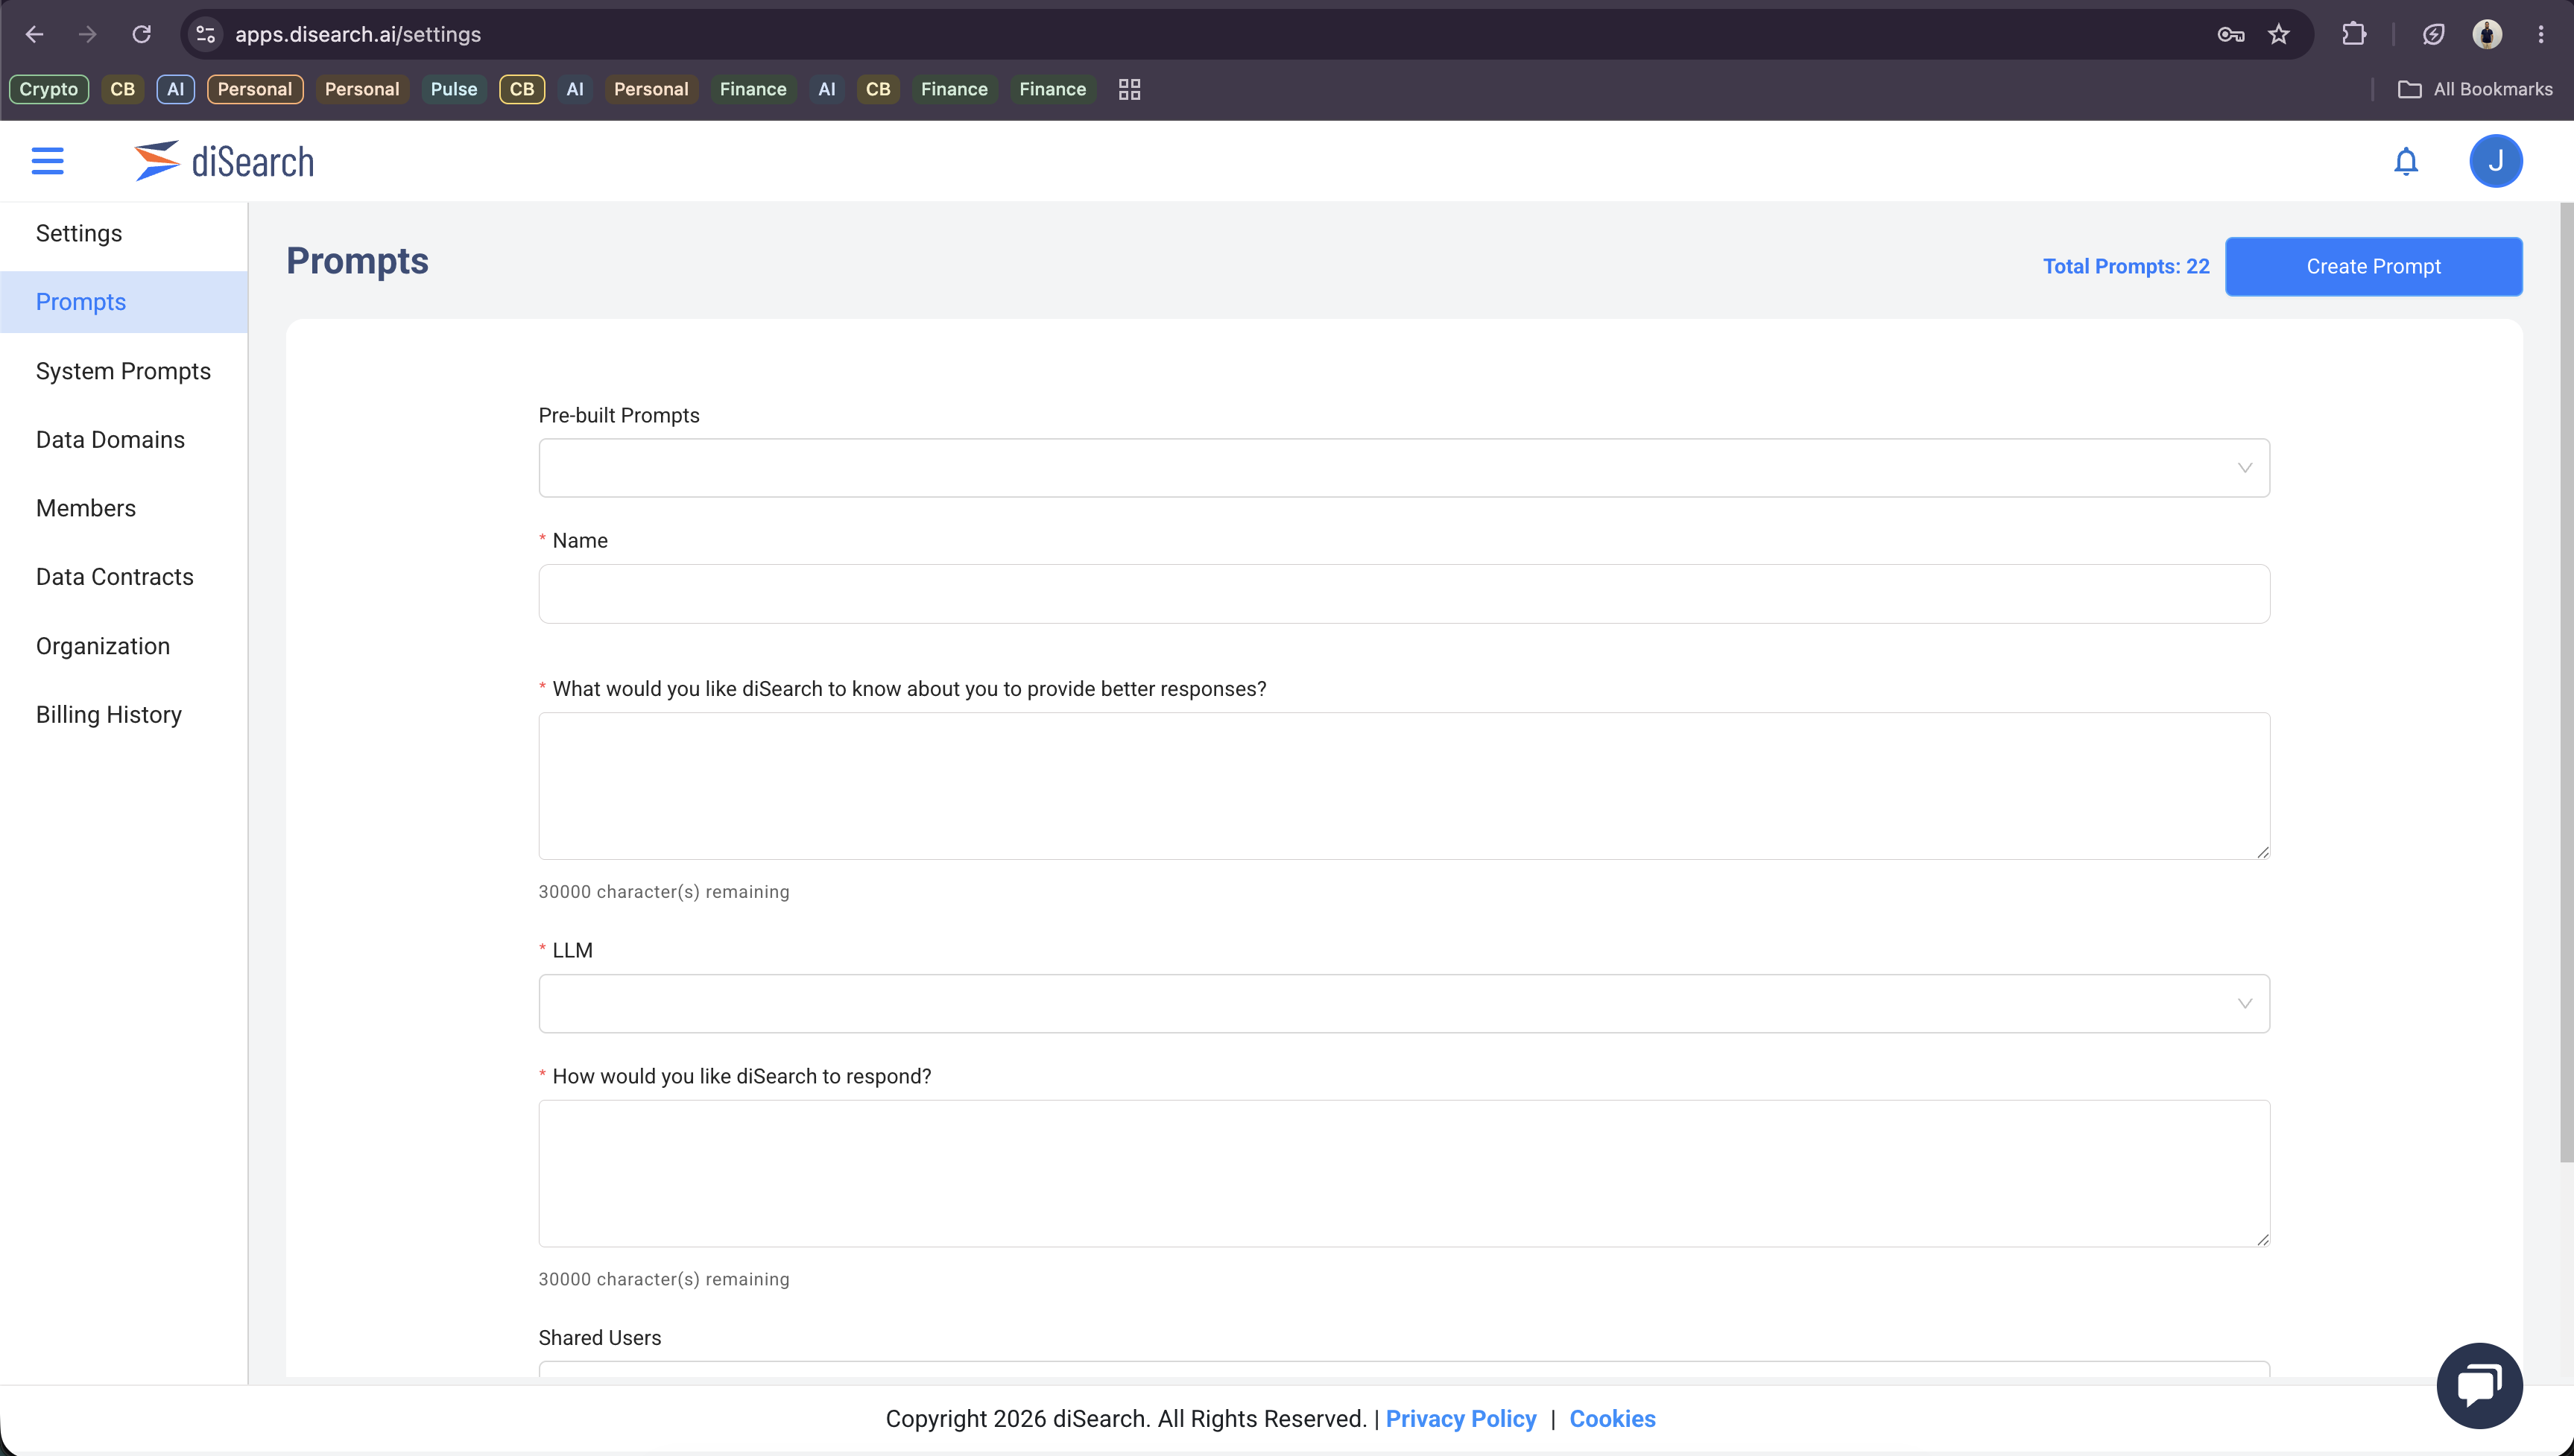Open the Crypto bookmark group

pos(48,89)
